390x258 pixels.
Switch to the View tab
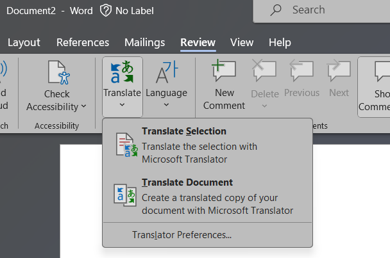(x=242, y=42)
